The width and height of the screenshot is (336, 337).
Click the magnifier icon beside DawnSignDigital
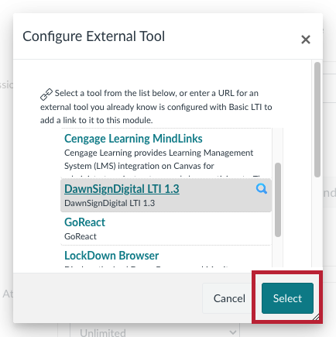tap(262, 189)
